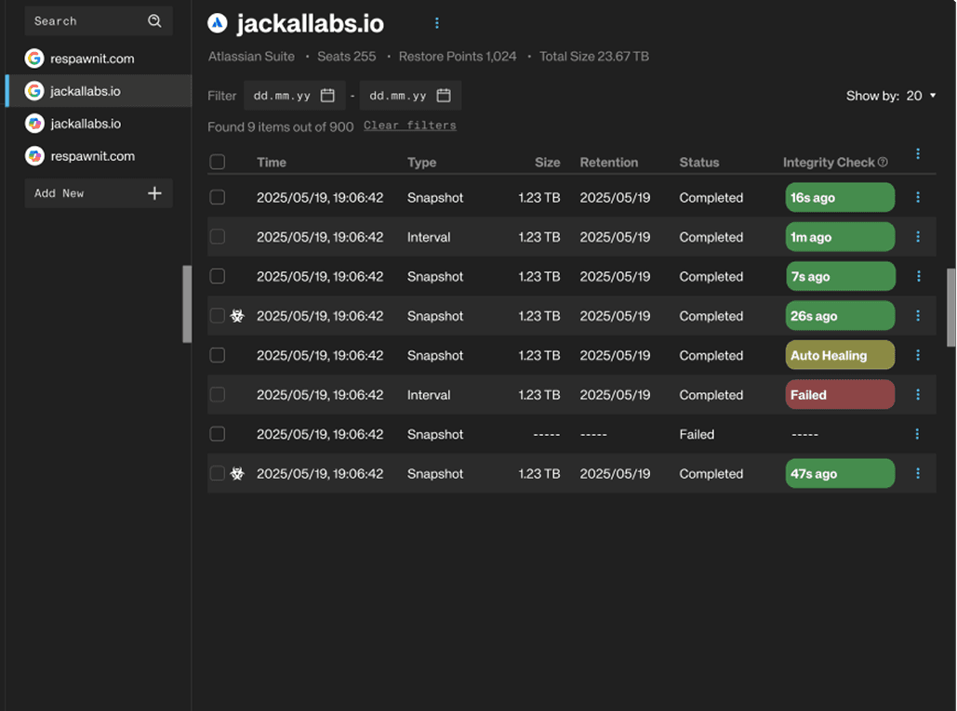Image resolution: width=957 pixels, height=711 pixels.
Task: Open the calendar icon of start date filter
Action: coord(327,96)
